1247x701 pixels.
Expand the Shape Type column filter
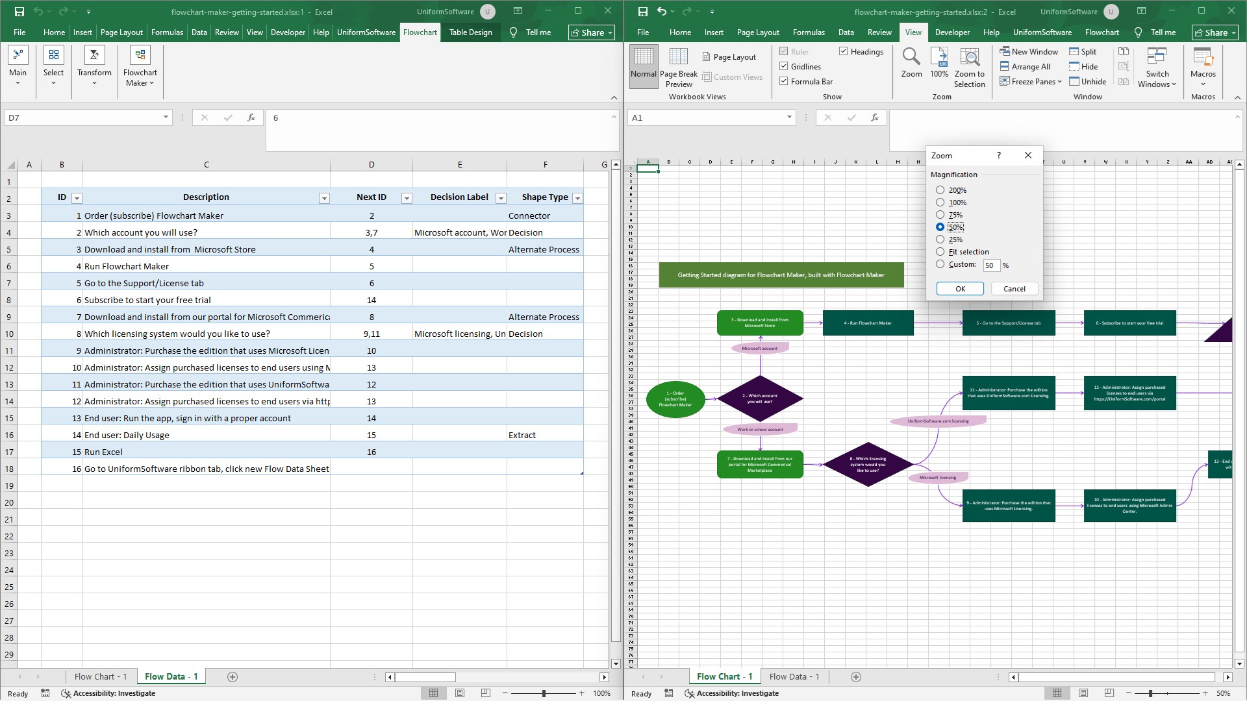tap(577, 198)
